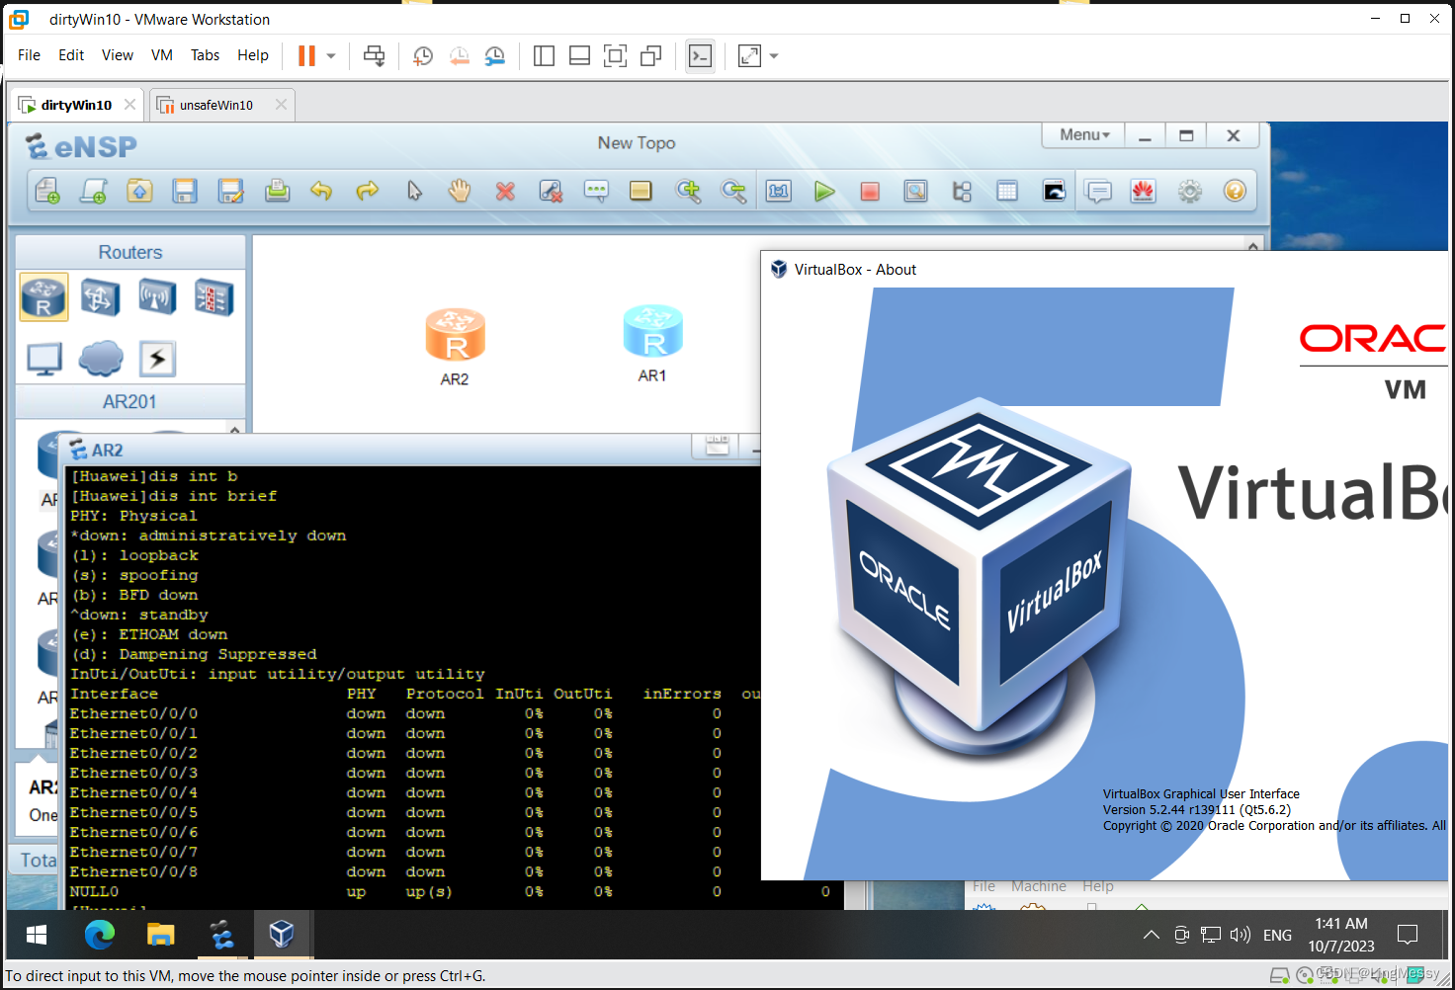The width and height of the screenshot is (1455, 990).
Task: Select the WLAN device category icon
Action: tap(157, 297)
